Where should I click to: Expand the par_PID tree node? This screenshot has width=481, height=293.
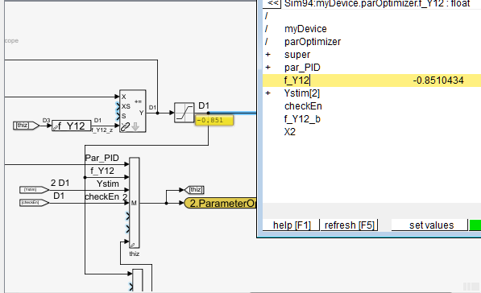point(268,68)
